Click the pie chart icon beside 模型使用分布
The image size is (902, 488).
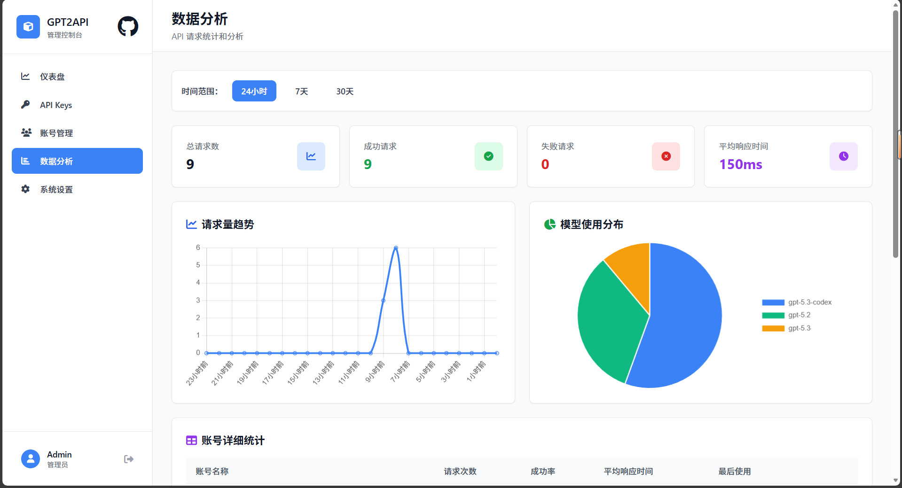coord(549,224)
